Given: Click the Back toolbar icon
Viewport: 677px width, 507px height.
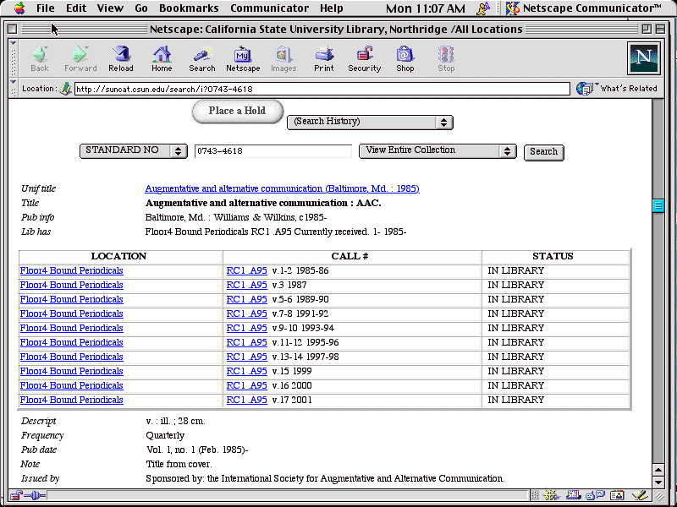Looking at the screenshot, I should [x=39, y=58].
